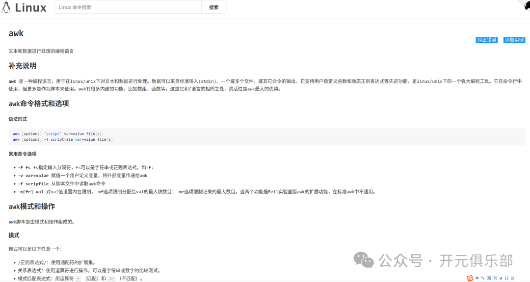Click the -v var=value option bullet
Image resolution: width=530 pixels, height=282 pixels.
coord(82,176)
